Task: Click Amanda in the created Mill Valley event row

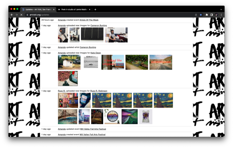Action: (62, 134)
